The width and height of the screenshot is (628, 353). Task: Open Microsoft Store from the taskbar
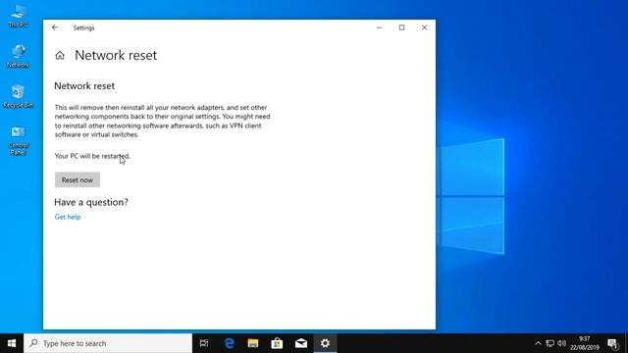pos(277,343)
